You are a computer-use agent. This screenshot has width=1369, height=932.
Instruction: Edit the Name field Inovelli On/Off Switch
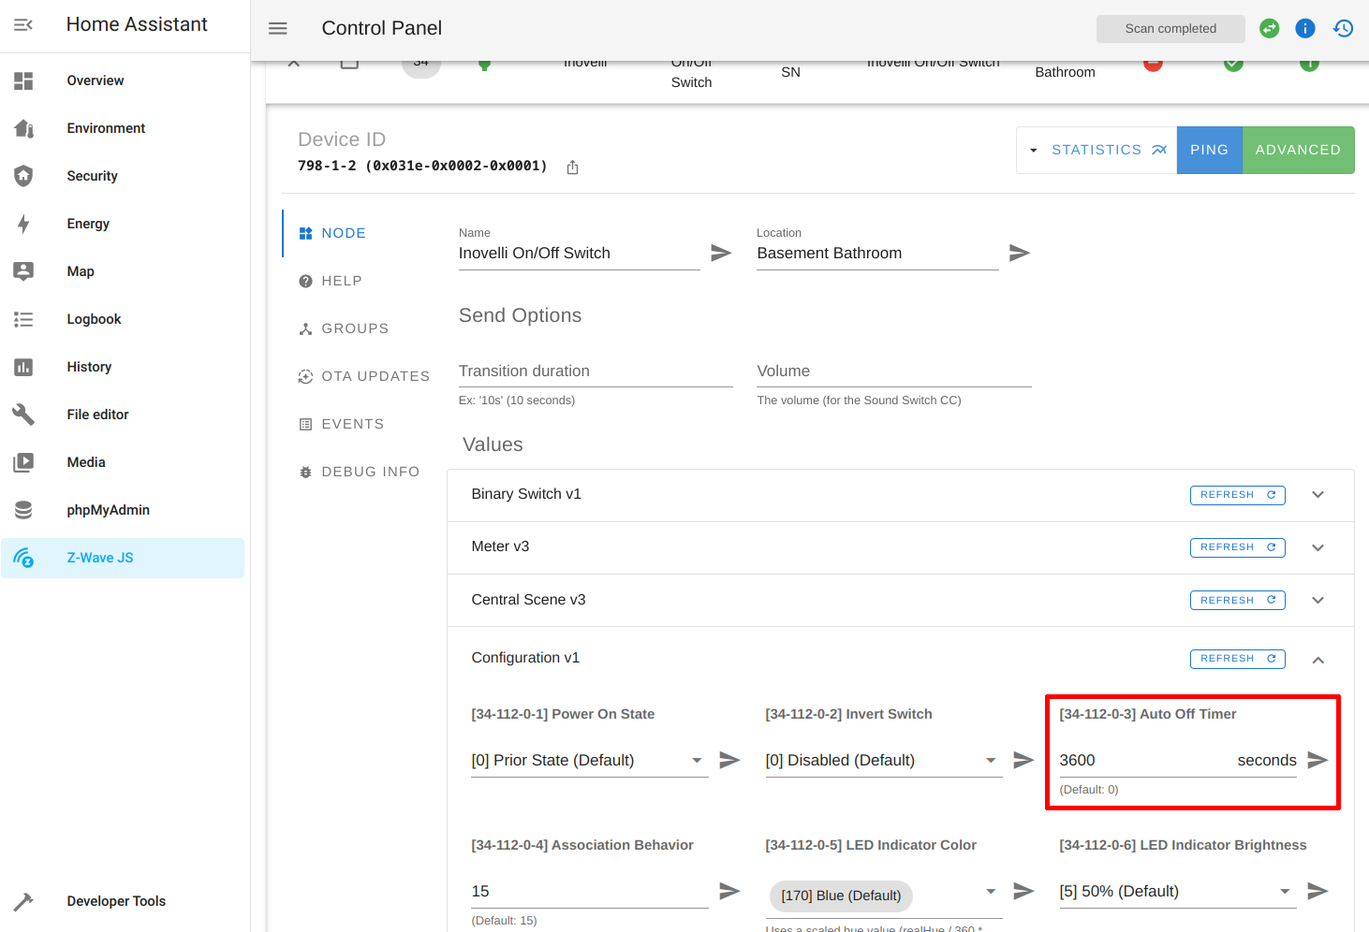pos(579,254)
